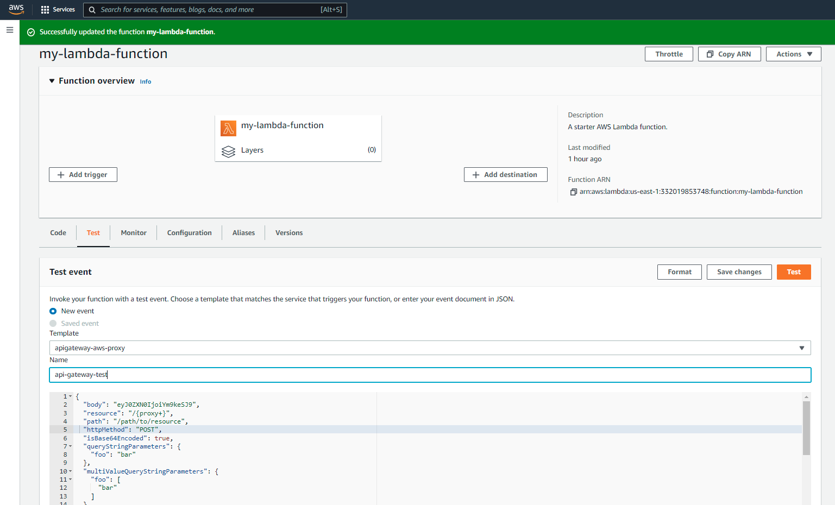The width and height of the screenshot is (835, 505).
Task: Click the event Name input field
Action: (x=430, y=375)
